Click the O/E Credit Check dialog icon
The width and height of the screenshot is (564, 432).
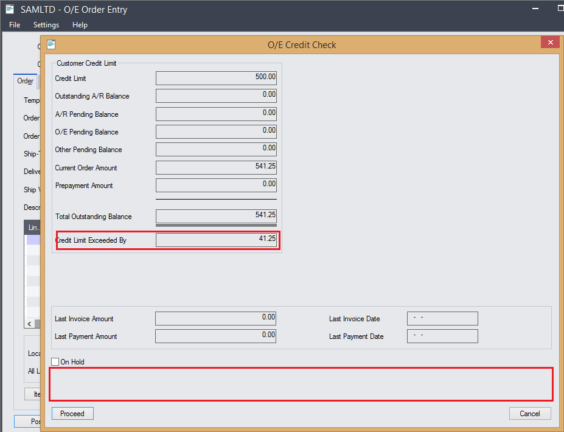51,44
